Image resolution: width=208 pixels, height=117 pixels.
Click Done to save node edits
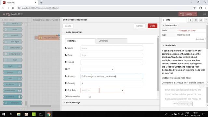(x=152, y=26)
